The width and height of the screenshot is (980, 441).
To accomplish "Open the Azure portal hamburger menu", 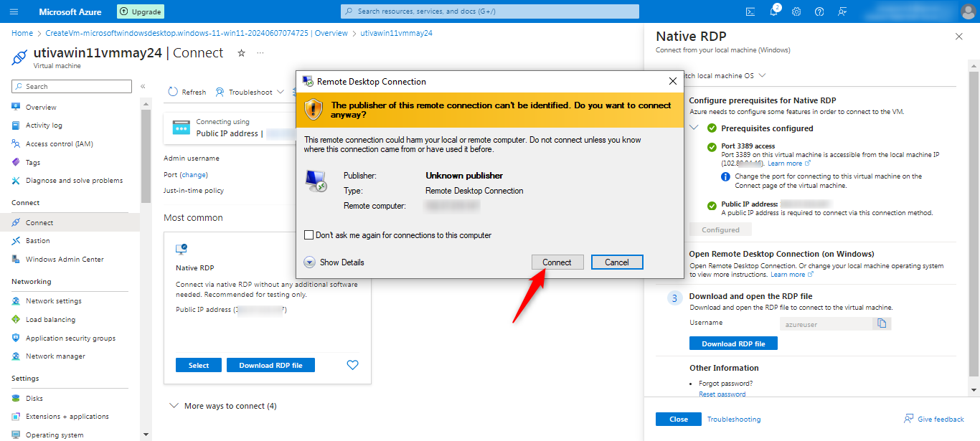I will pos(14,11).
